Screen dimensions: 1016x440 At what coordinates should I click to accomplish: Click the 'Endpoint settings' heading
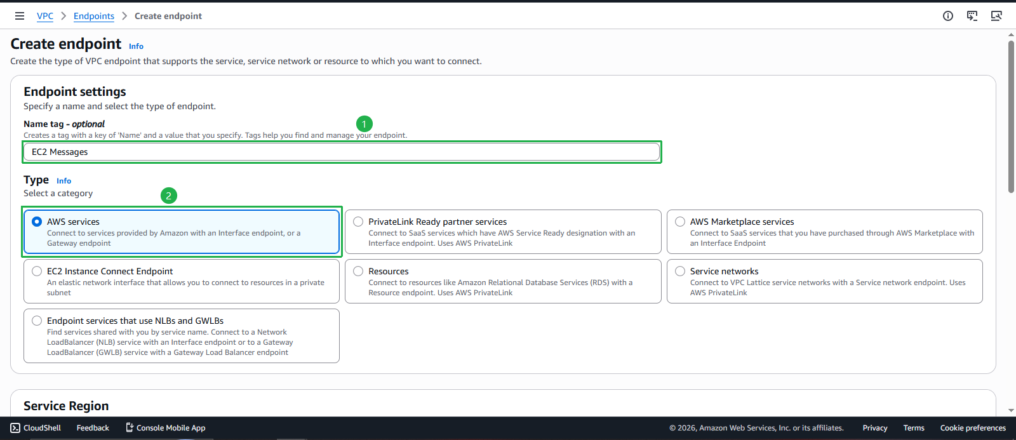75,91
